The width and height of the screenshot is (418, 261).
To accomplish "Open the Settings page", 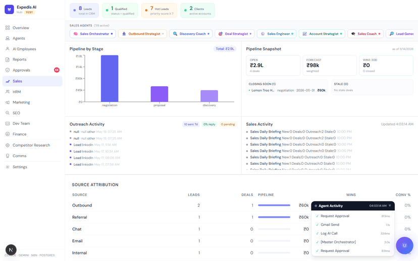I will [x=32, y=167].
